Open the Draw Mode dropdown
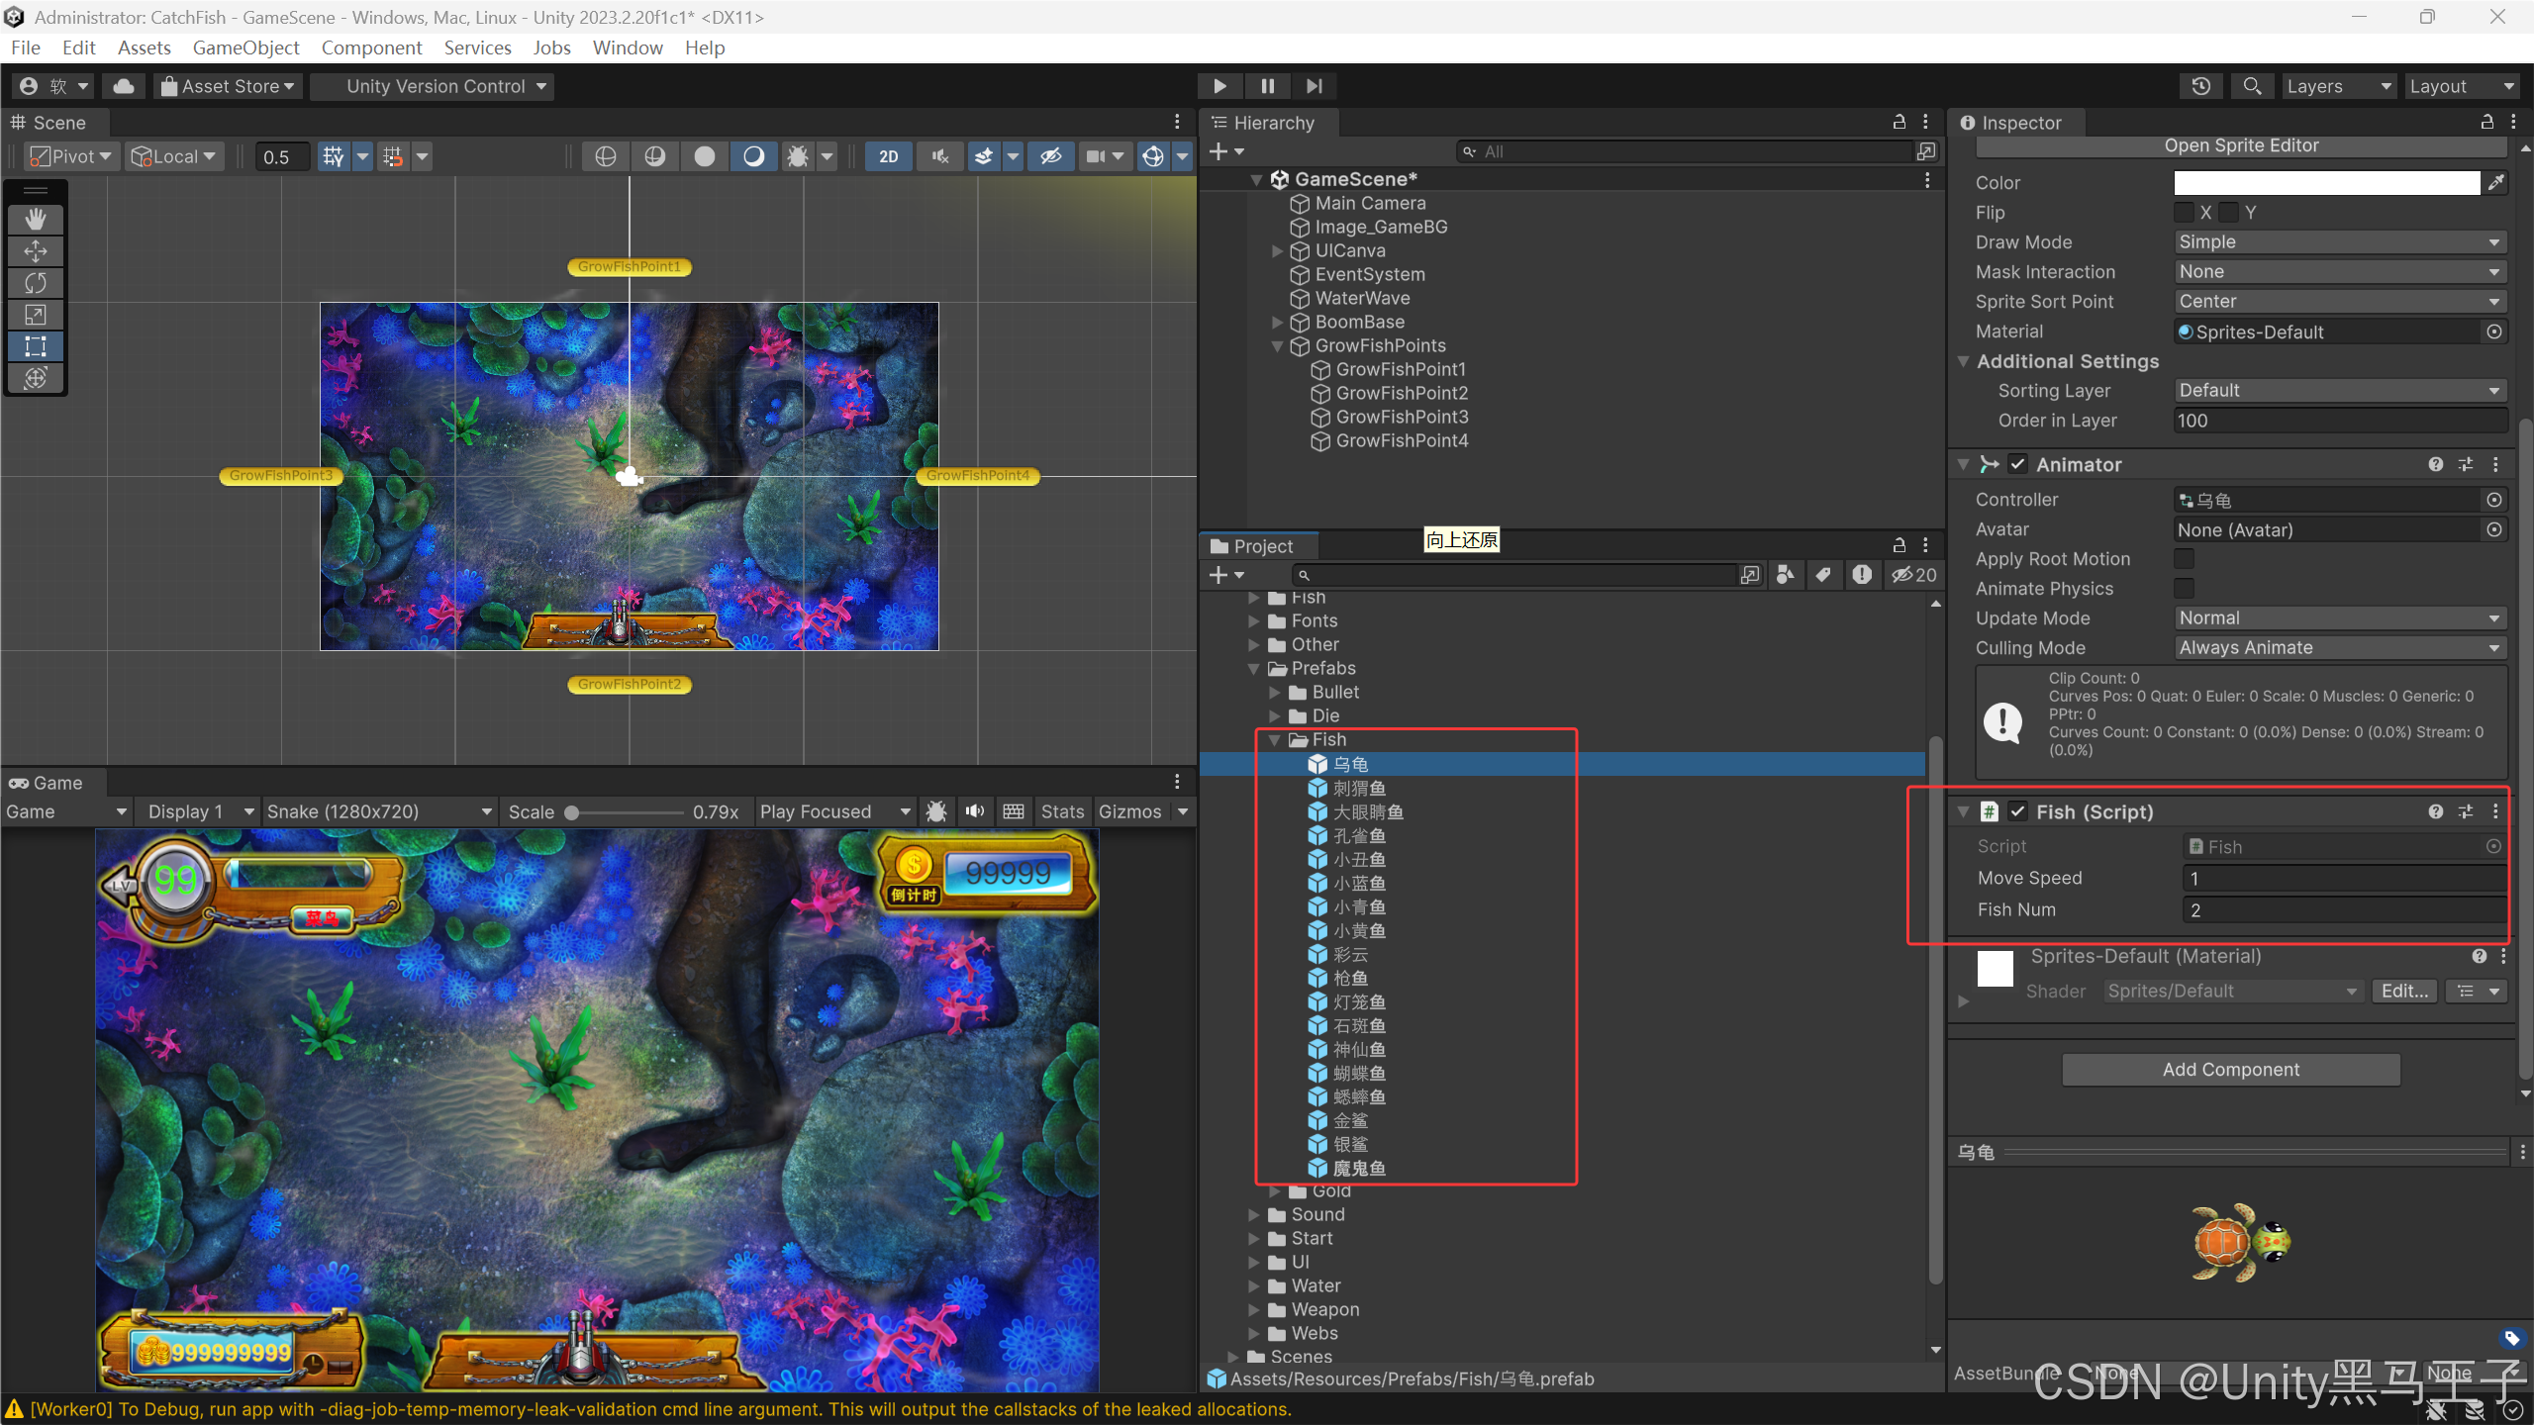Screen dimensions: 2534x1425 [x=2340, y=242]
